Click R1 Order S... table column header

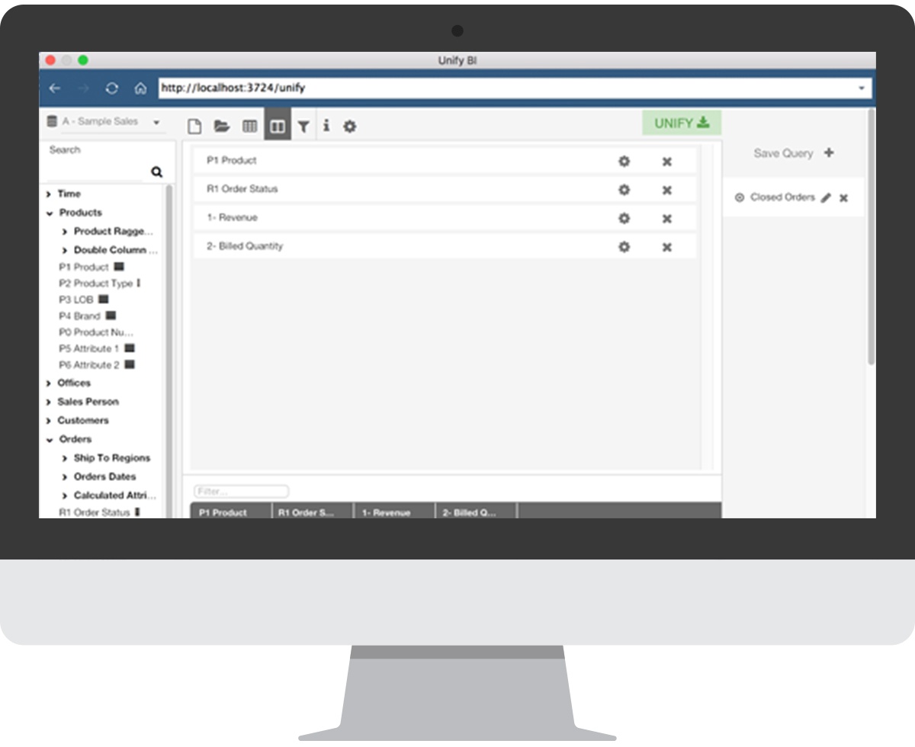313,511
